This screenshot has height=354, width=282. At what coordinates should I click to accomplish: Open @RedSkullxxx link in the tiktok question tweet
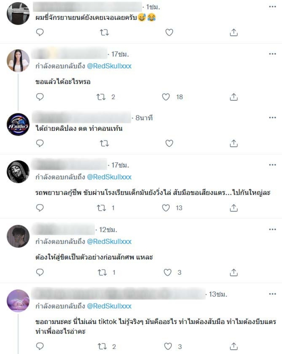109,306
